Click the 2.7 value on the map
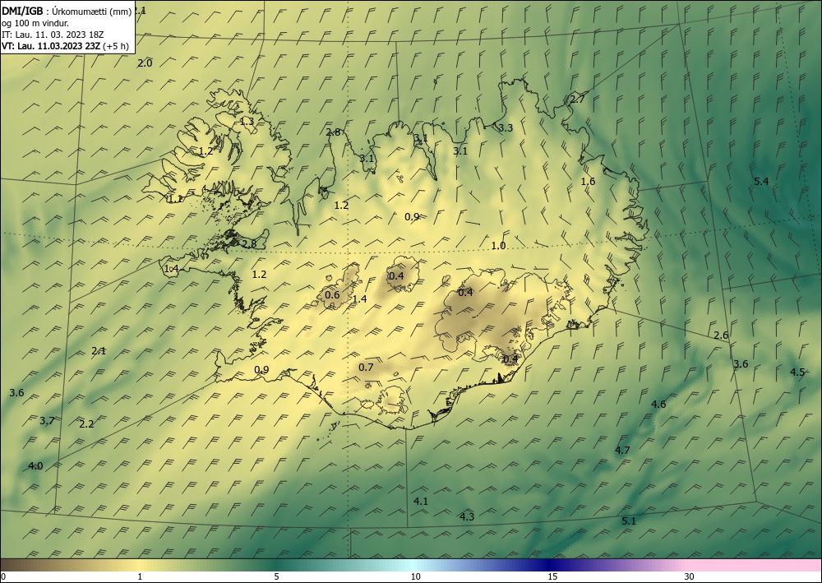Screen dimensions: 822x583 click(x=577, y=99)
